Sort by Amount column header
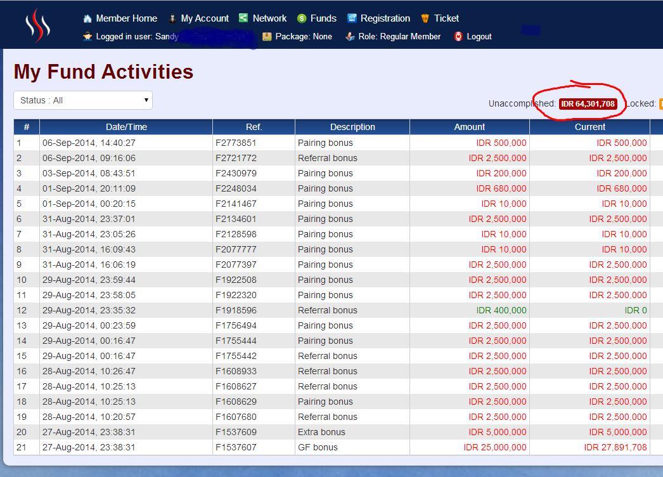663x477 pixels. click(469, 127)
